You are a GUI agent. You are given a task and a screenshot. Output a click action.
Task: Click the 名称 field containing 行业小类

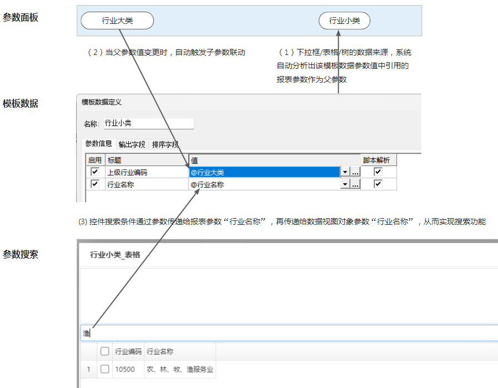click(x=148, y=123)
